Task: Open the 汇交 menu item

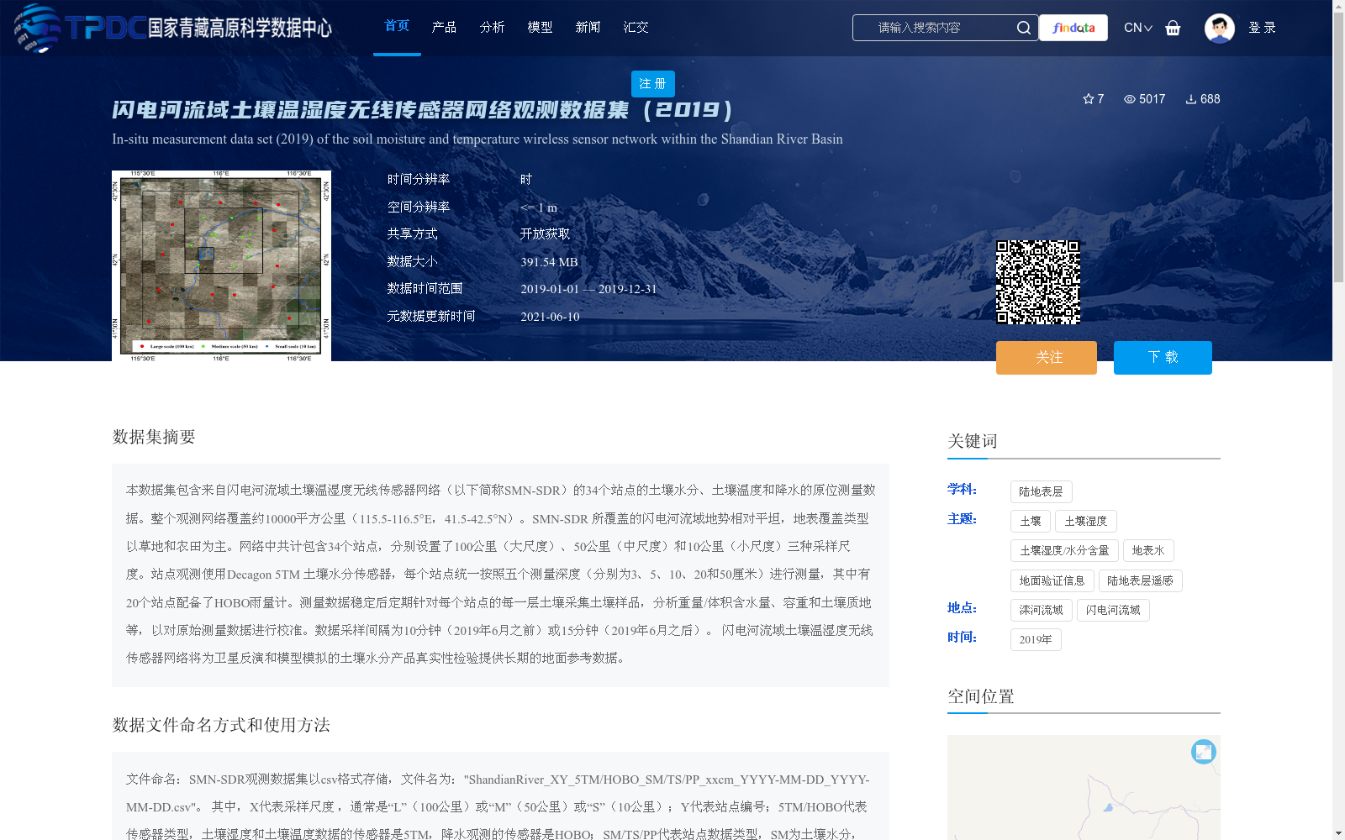Action: pyautogui.click(x=636, y=27)
